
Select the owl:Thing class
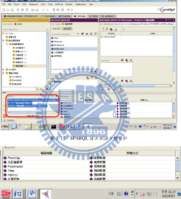8,33
